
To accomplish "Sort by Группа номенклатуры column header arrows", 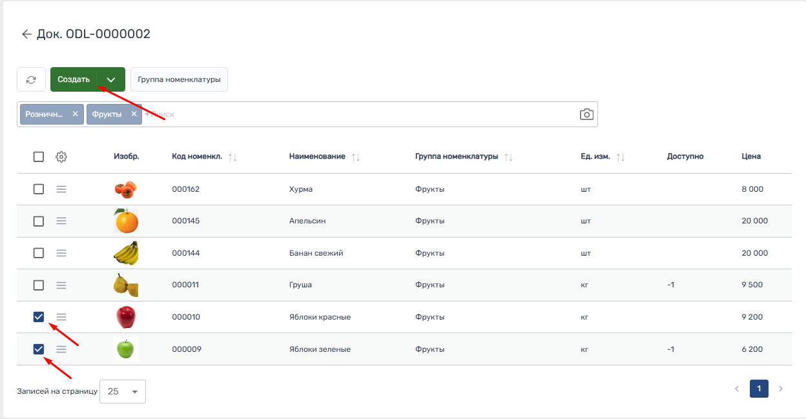I will click(508, 157).
